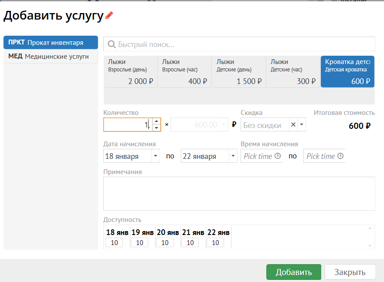Select the Кроватка детская service tile
This screenshot has height=282, width=384.
click(347, 72)
